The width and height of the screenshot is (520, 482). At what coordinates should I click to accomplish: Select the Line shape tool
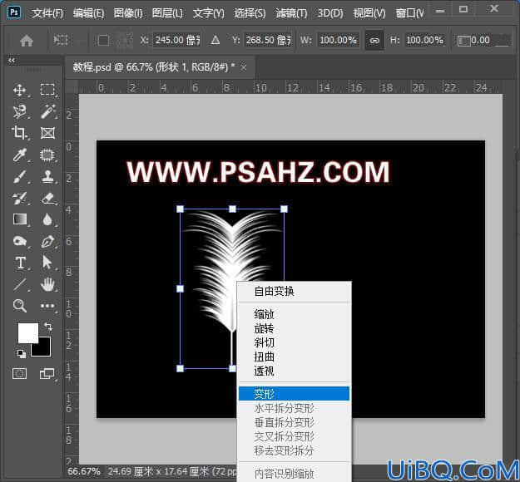click(x=20, y=284)
